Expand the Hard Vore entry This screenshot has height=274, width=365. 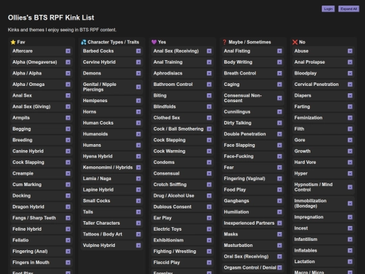(x=350, y=162)
